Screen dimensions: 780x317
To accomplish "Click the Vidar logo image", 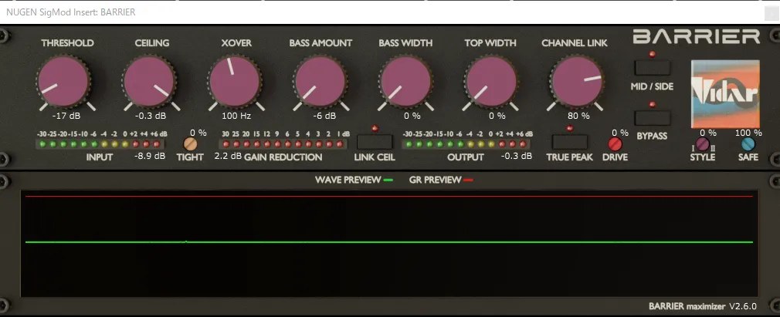I will [725, 94].
